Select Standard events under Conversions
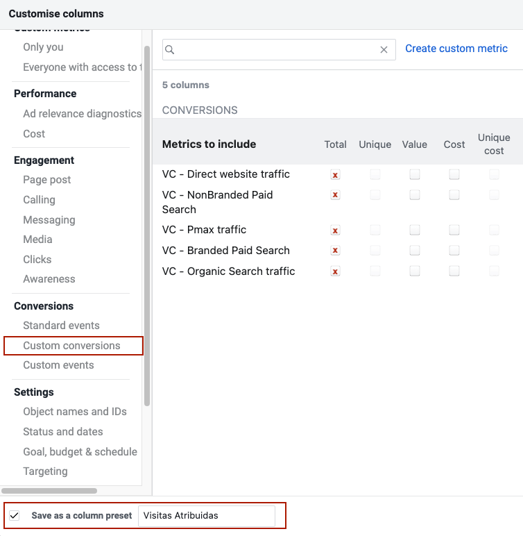Image resolution: width=523 pixels, height=536 pixels. (x=62, y=326)
